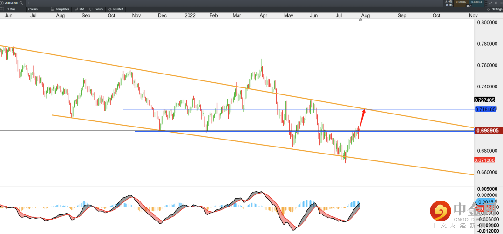Pop out chart into separate window icon

coord(496,3)
